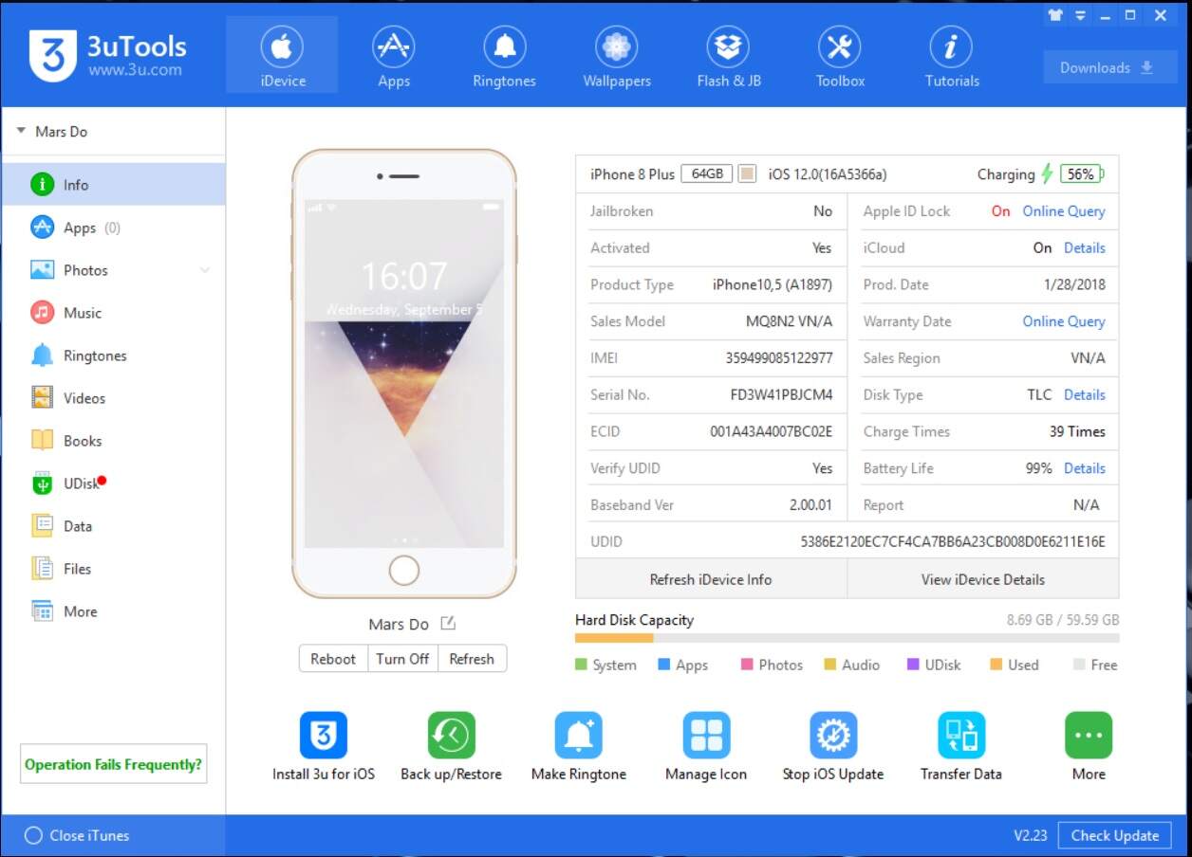Click the iPhone lock screen preview
Image resolution: width=1192 pixels, height=857 pixels.
click(404, 373)
